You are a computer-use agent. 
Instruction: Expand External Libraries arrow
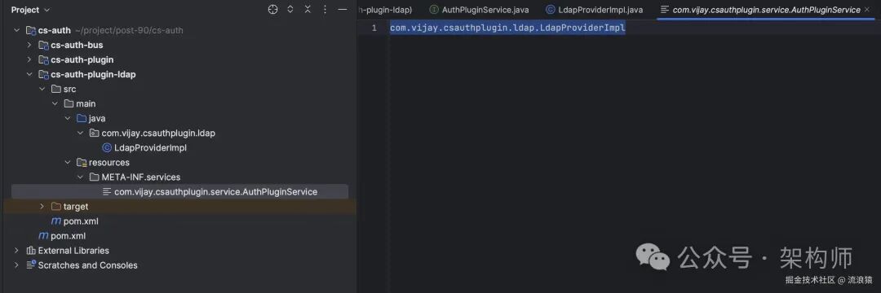[16, 251]
